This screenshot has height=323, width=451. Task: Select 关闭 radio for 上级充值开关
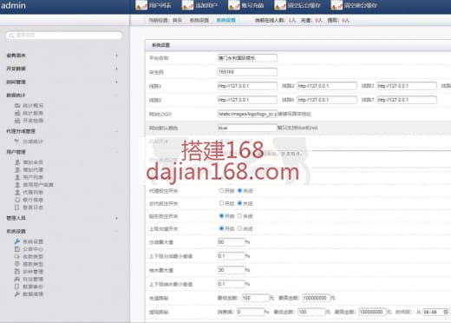[239, 228]
